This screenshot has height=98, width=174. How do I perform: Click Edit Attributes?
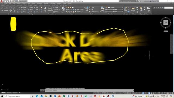click(x=93, y=12)
